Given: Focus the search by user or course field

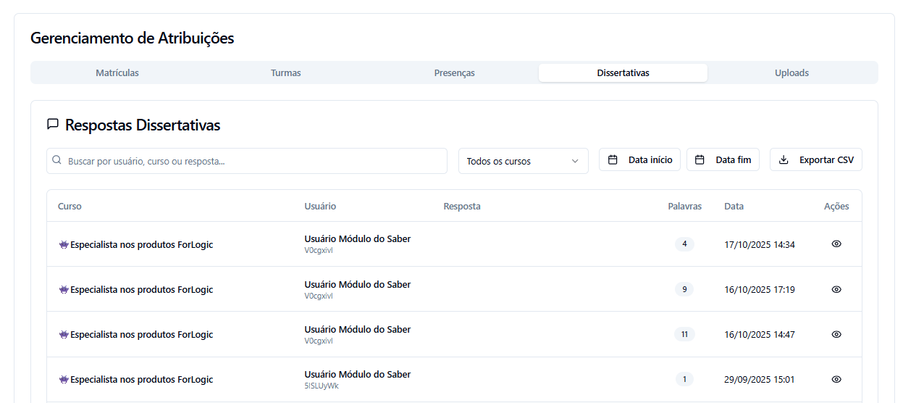Looking at the screenshot, I should (x=253, y=161).
